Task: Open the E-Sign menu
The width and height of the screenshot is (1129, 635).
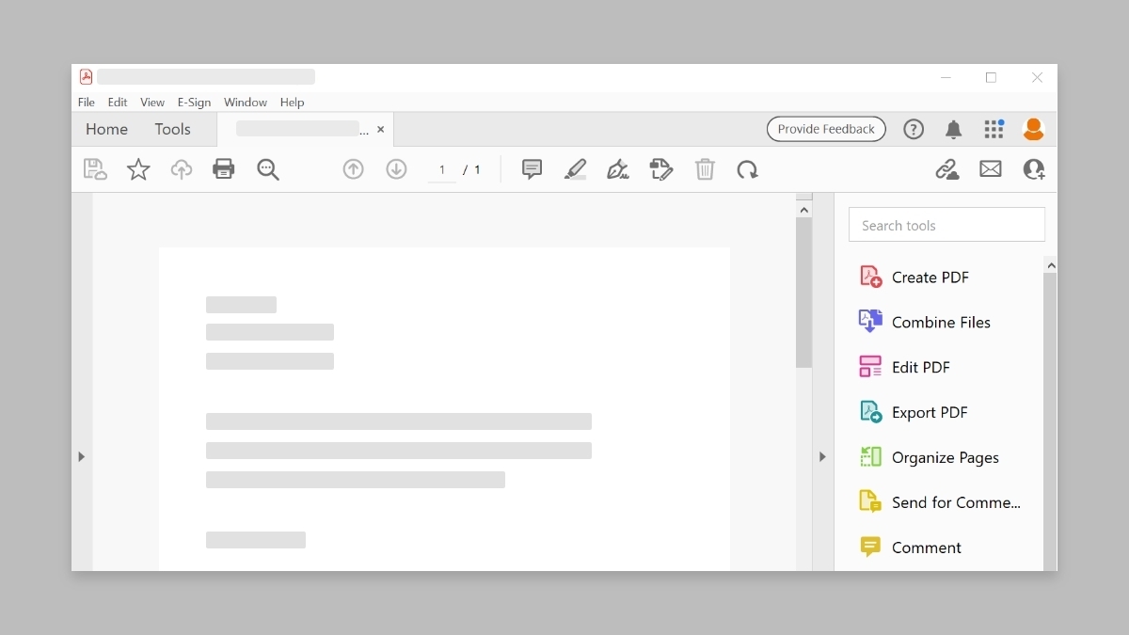Action: [x=194, y=103]
